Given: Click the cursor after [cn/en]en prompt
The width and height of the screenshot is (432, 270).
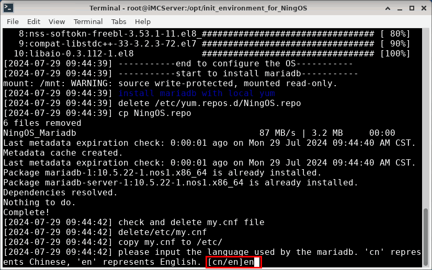Looking at the screenshot, I should (x=257, y=262).
